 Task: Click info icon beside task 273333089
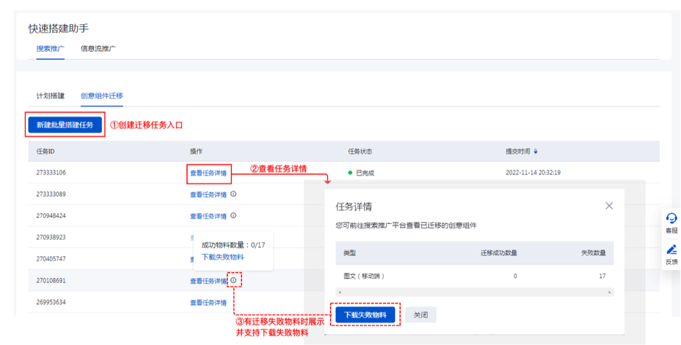233,194
